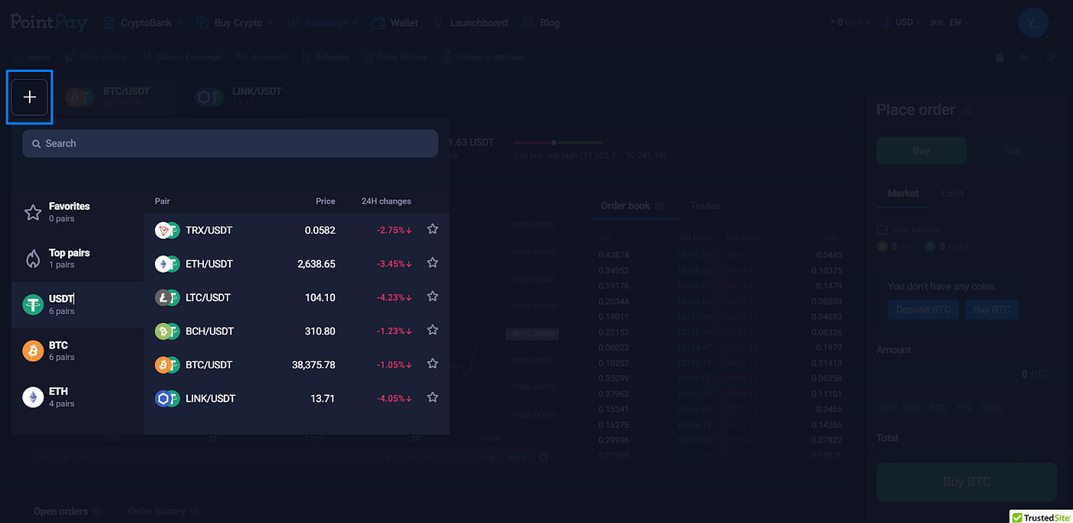Open the USD currency selector
The image size is (1073, 523).
pos(901,22)
